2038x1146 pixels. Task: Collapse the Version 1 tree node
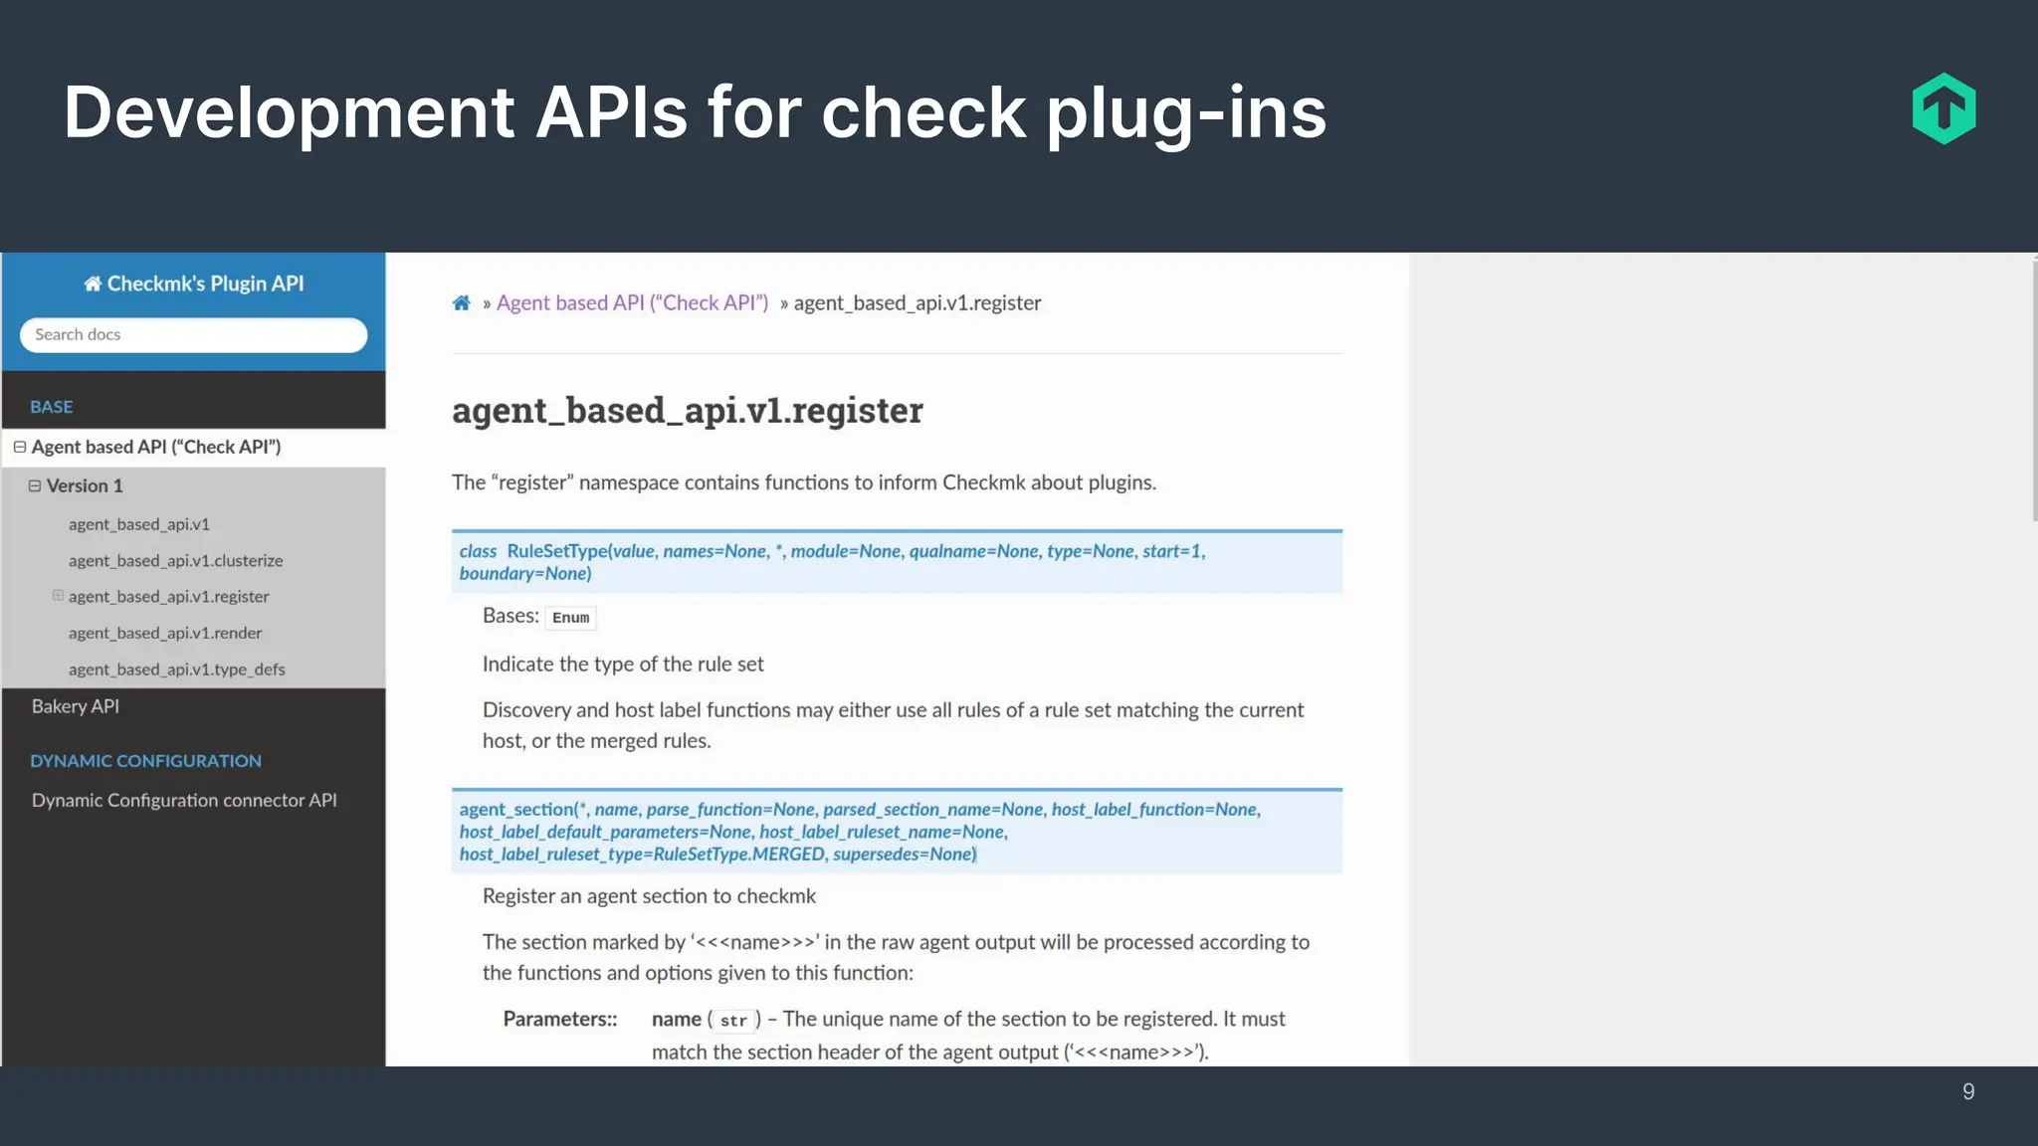pos(35,485)
